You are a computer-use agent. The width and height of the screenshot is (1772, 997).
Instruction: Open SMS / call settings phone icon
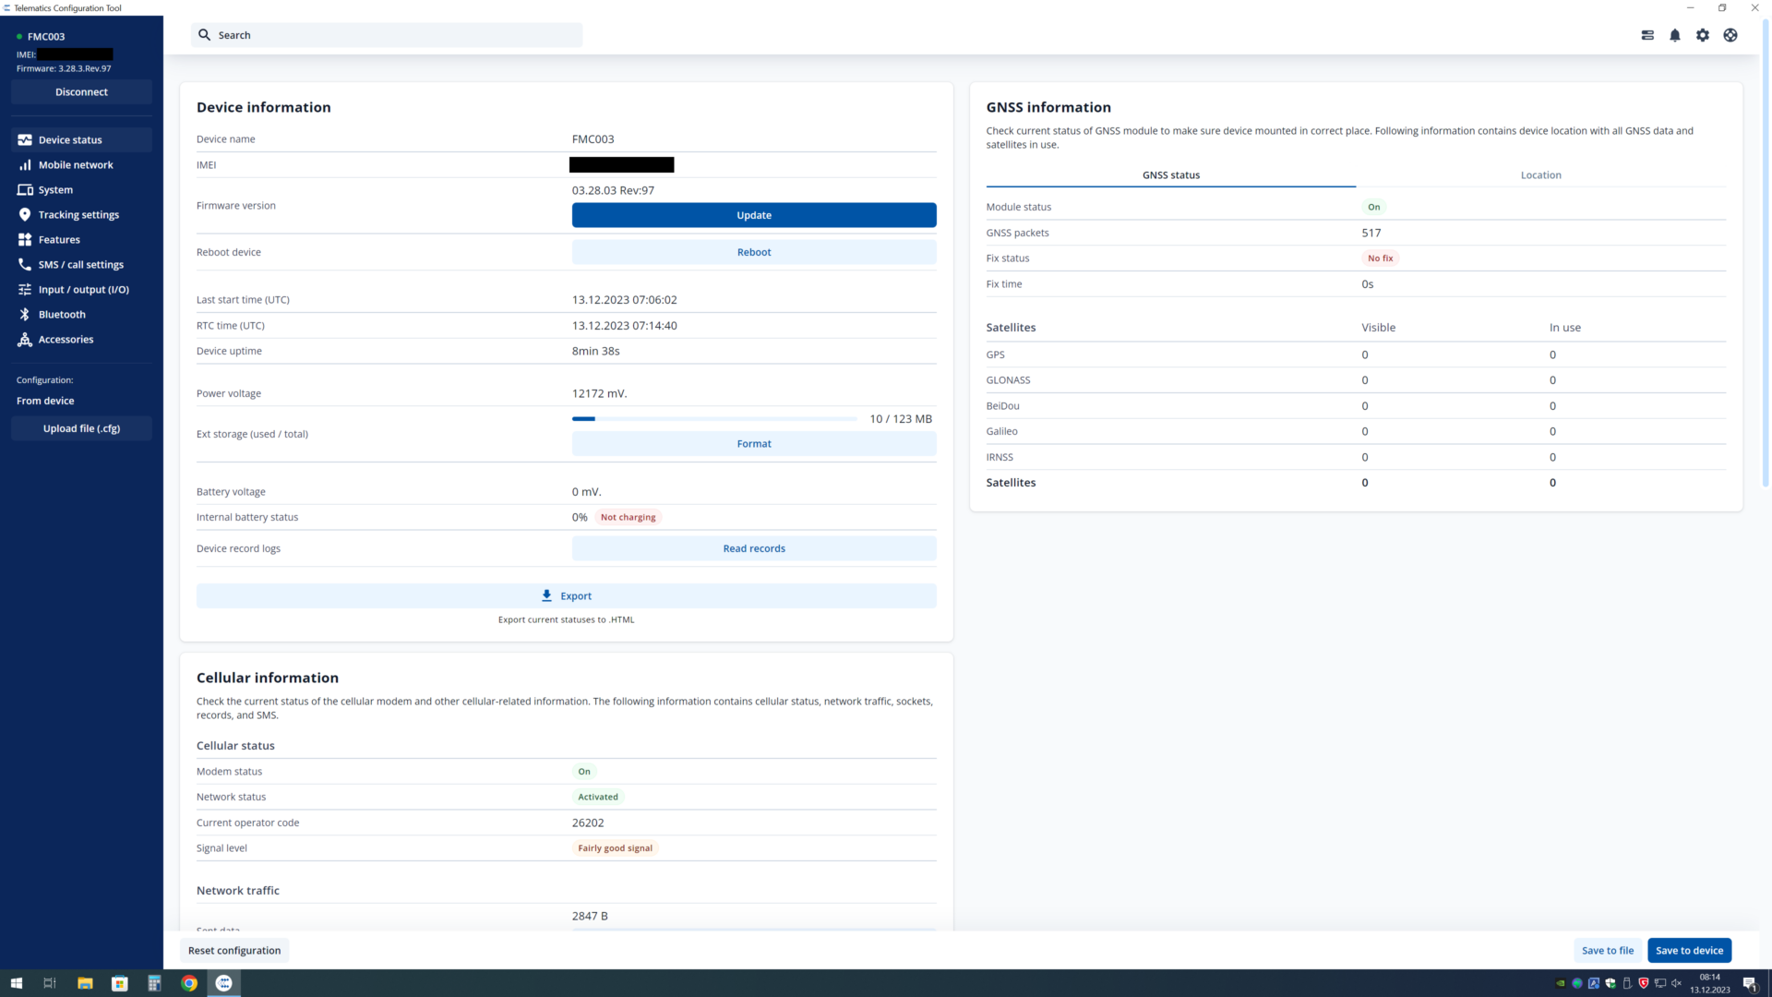[25, 265]
